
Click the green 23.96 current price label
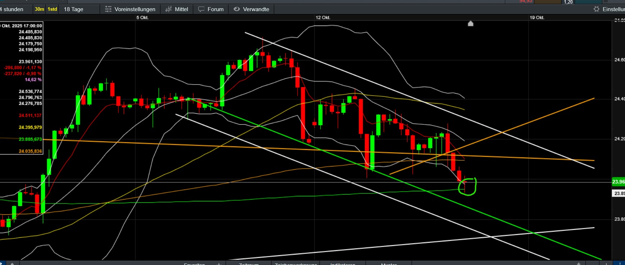[619, 182]
